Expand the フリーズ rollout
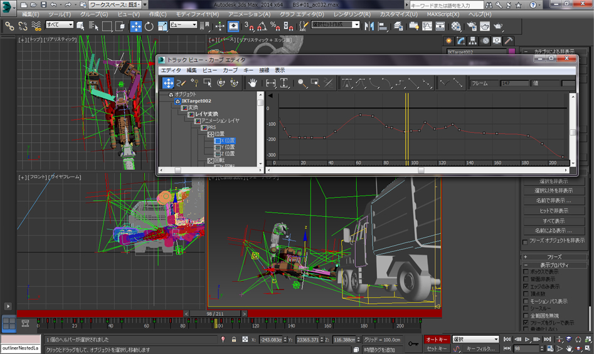This screenshot has width=594, height=354. tap(554, 257)
